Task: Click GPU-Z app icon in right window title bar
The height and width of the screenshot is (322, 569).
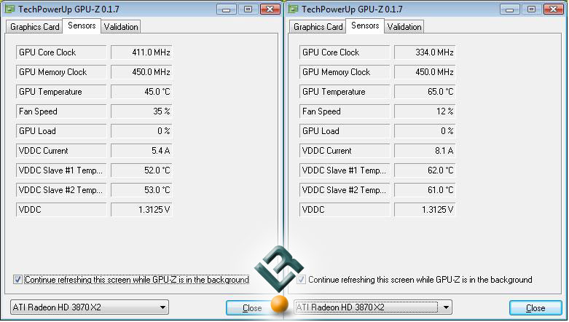Action: click(x=293, y=9)
